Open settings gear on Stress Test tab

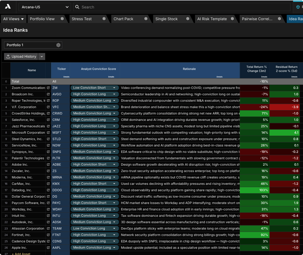coord(104,19)
